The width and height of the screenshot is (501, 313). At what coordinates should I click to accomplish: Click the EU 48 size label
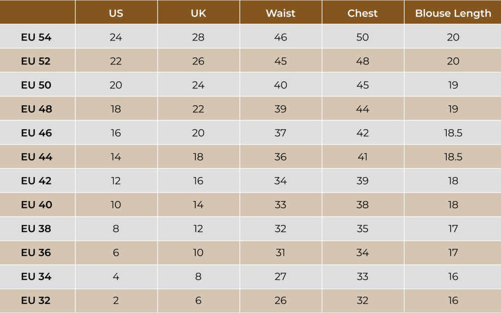[36, 109]
